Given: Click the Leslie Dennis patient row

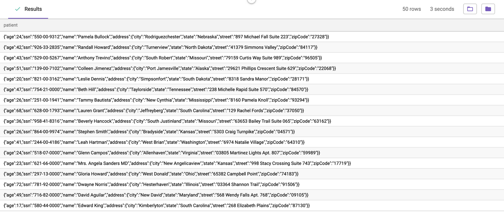Looking at the screenshot, I should coord(156,79).
